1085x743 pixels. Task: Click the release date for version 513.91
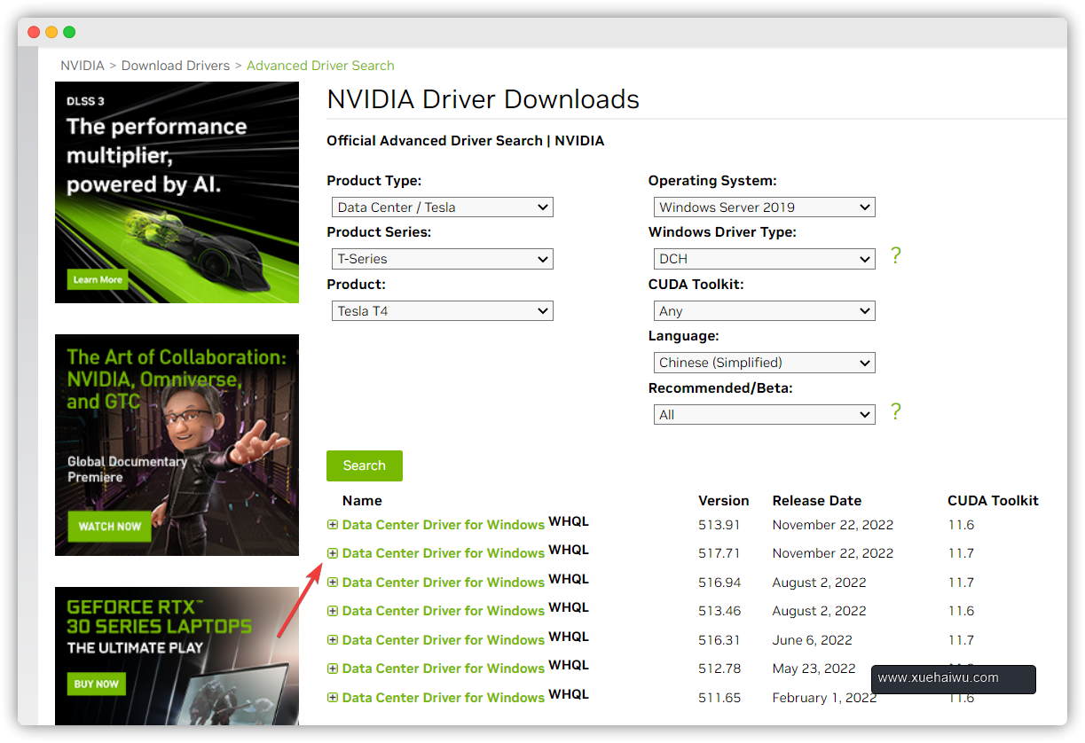click(x=833, y=525)
